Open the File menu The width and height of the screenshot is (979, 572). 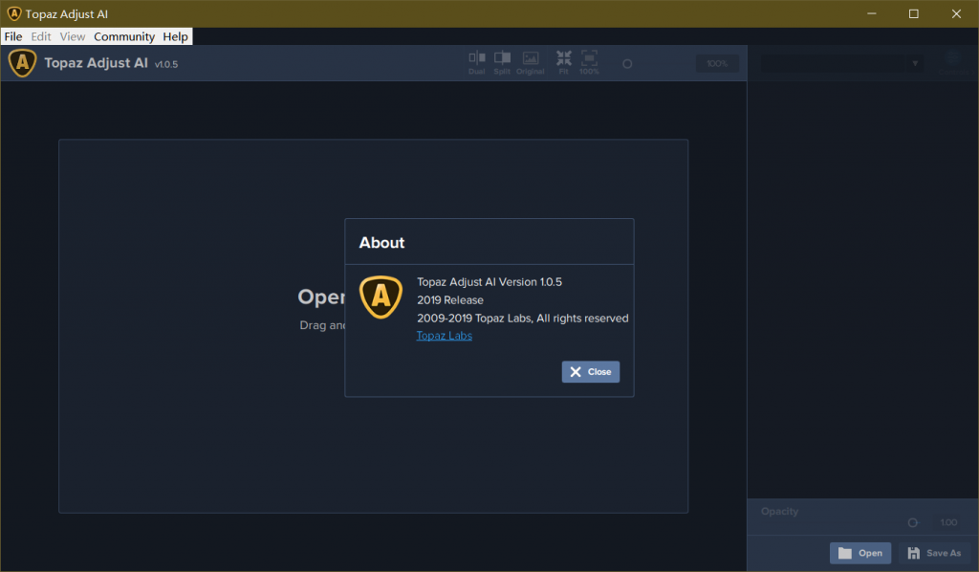(13, 36)
